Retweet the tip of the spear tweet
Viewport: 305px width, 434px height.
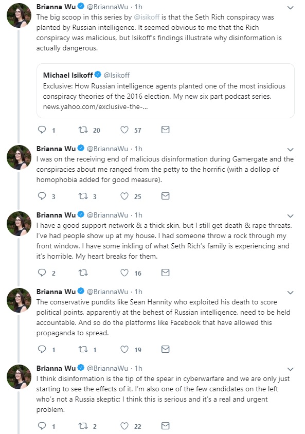point(83,426)
